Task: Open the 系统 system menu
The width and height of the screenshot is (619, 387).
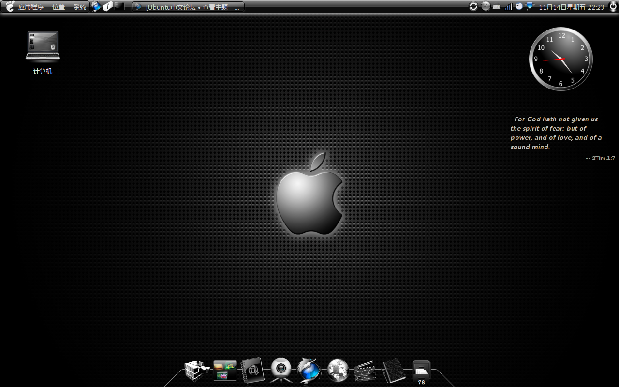Action: pyautogui.click(x=80, y=7)
